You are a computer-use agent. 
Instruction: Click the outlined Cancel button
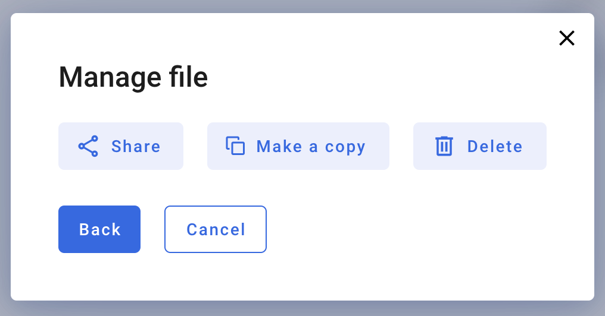[x=216, y=229]
